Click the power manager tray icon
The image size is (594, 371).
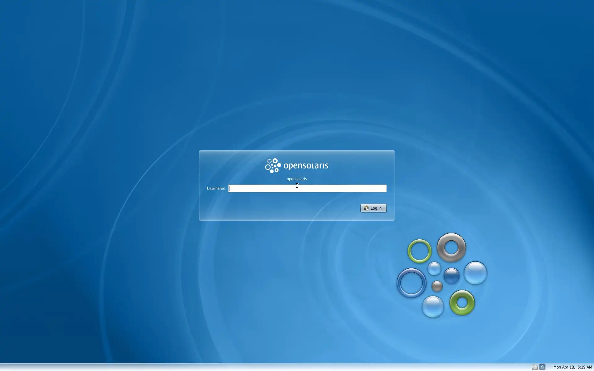[x=534, y=367]
